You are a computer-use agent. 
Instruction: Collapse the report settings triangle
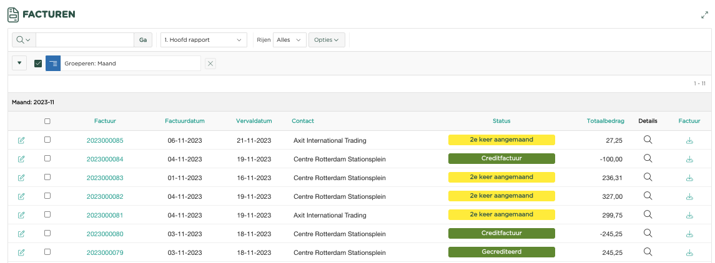19,63
